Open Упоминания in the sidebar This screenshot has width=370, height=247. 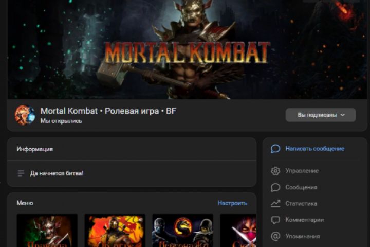(303, 236)
